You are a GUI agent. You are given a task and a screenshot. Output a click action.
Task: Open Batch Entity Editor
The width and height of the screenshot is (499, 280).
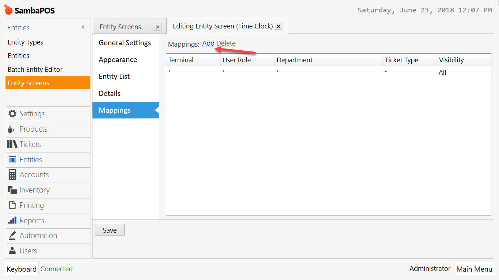(x=35, y=69)
